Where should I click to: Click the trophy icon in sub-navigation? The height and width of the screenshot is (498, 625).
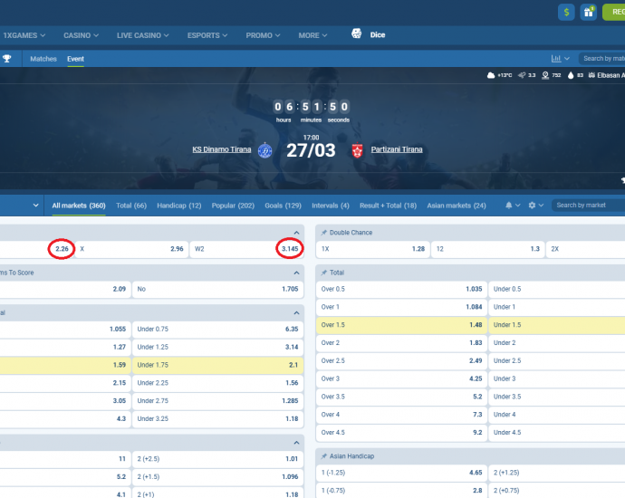(6, 59)
